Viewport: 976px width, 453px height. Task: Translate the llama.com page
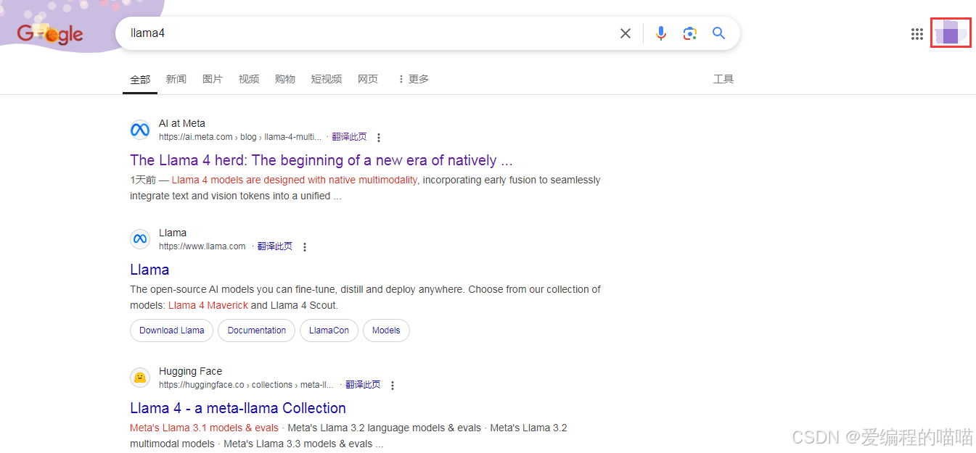click(275, 246)
